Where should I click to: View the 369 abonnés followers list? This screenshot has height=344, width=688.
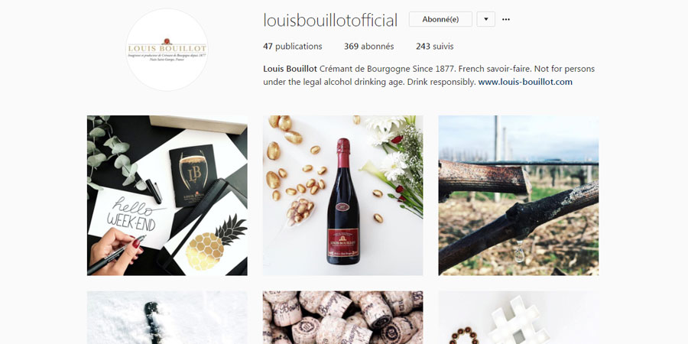point(368,47)
